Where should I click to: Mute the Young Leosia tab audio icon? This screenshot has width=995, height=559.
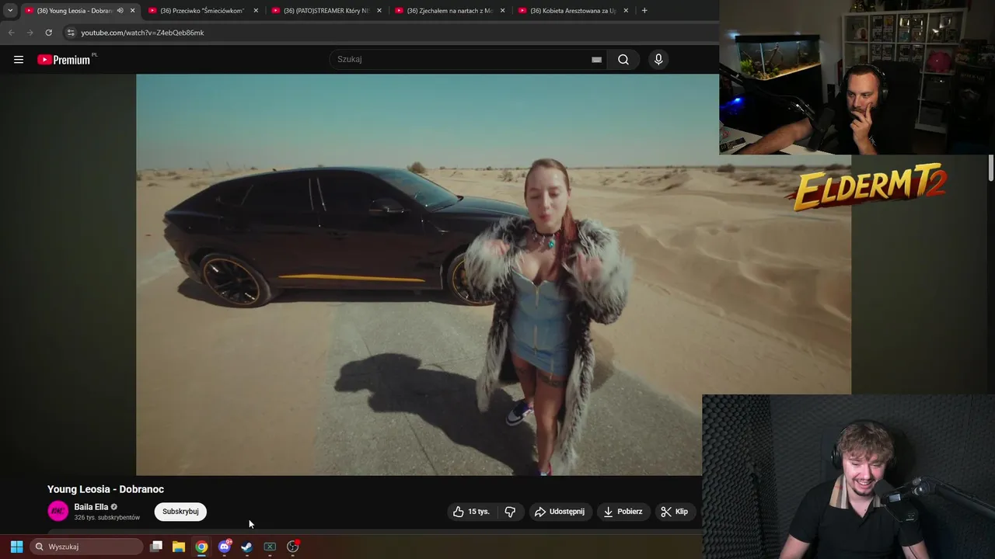[x=120, y=11]
